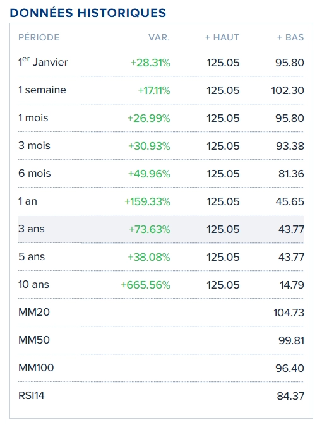
Task: Select the 10 ans period label
Action: tap(33, 284)
